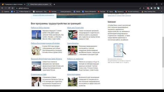Close the 'Стажировка в сфере гостеприимства' tab
Viewport: 164px width, 92px height.
click(x=25, y=4)
